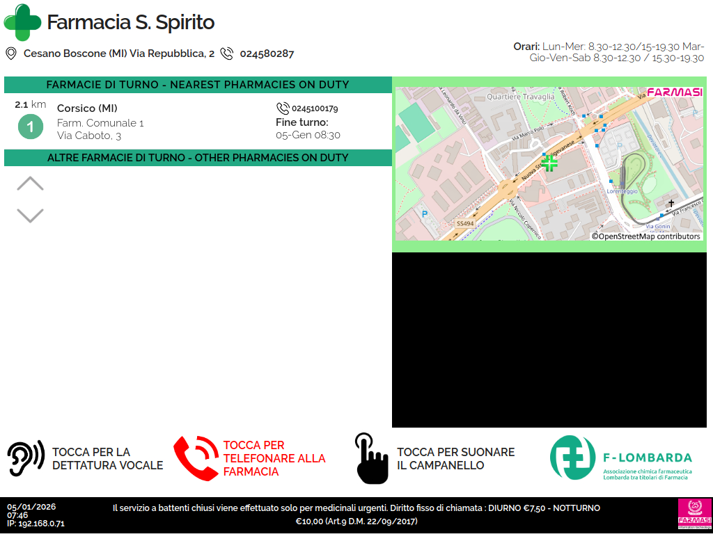Tap the red telephone icon
The width and height of the screenshot is (713, 534).
click(196, 458)
